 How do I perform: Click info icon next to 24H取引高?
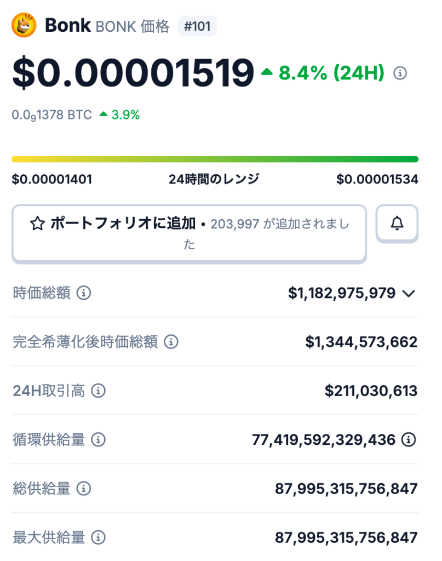coord(98,391)
